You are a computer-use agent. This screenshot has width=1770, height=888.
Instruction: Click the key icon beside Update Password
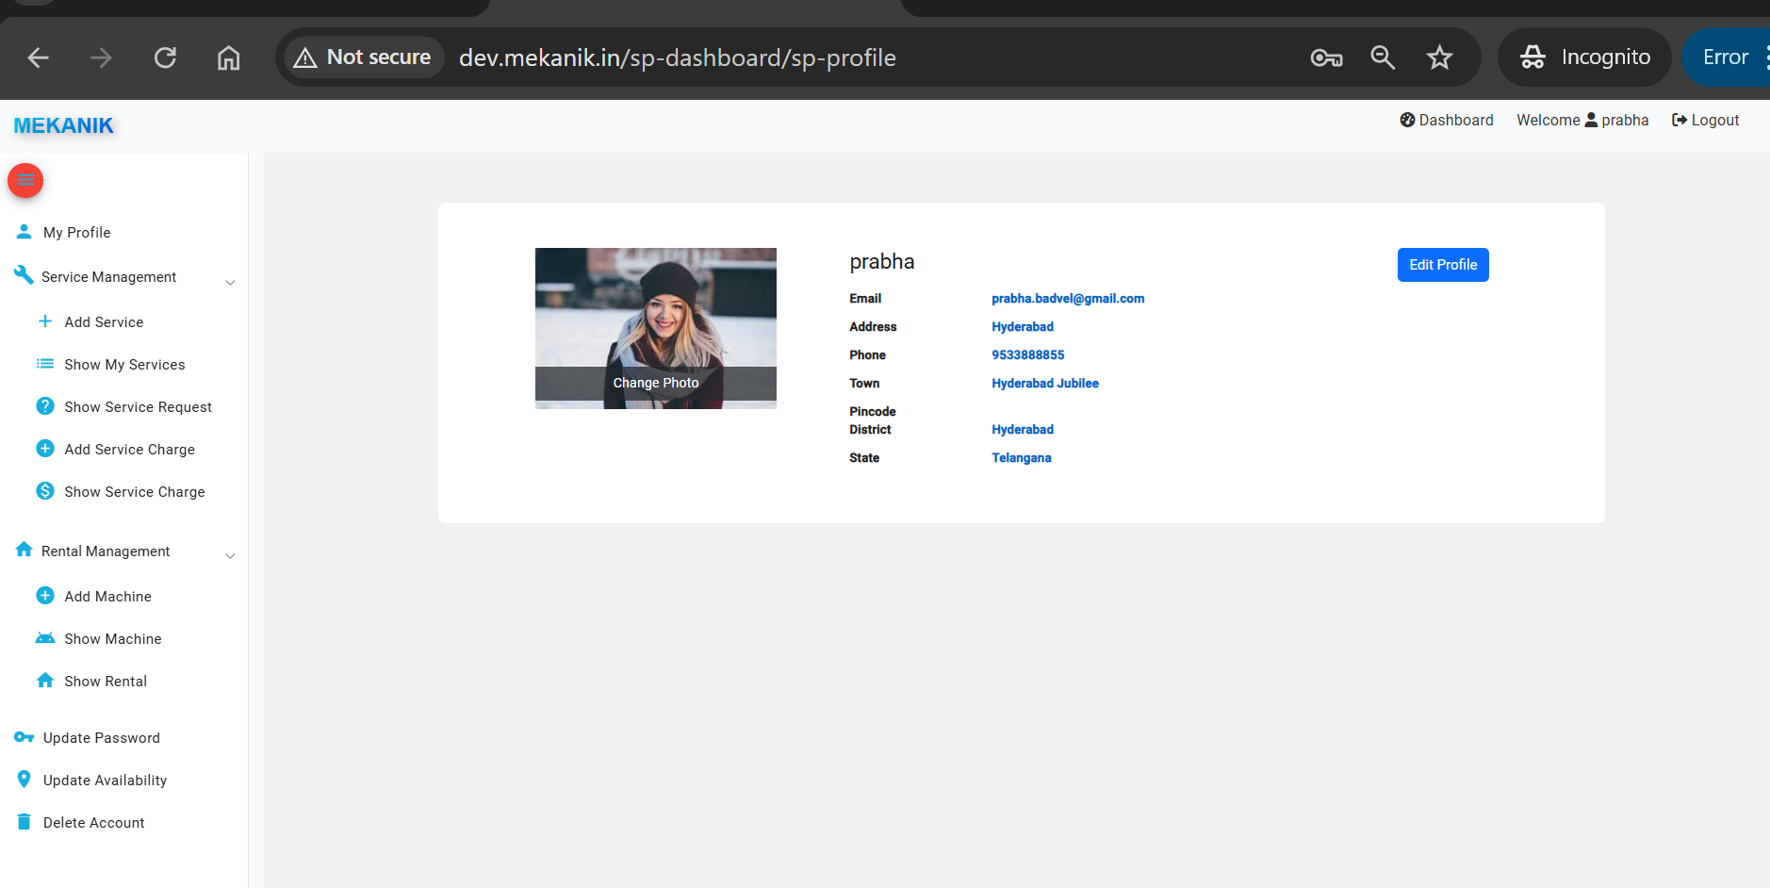tap(25, 737)
